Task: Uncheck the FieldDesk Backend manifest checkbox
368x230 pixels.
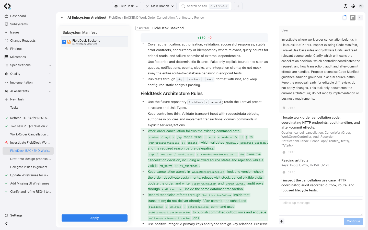Action: [64, 42]
